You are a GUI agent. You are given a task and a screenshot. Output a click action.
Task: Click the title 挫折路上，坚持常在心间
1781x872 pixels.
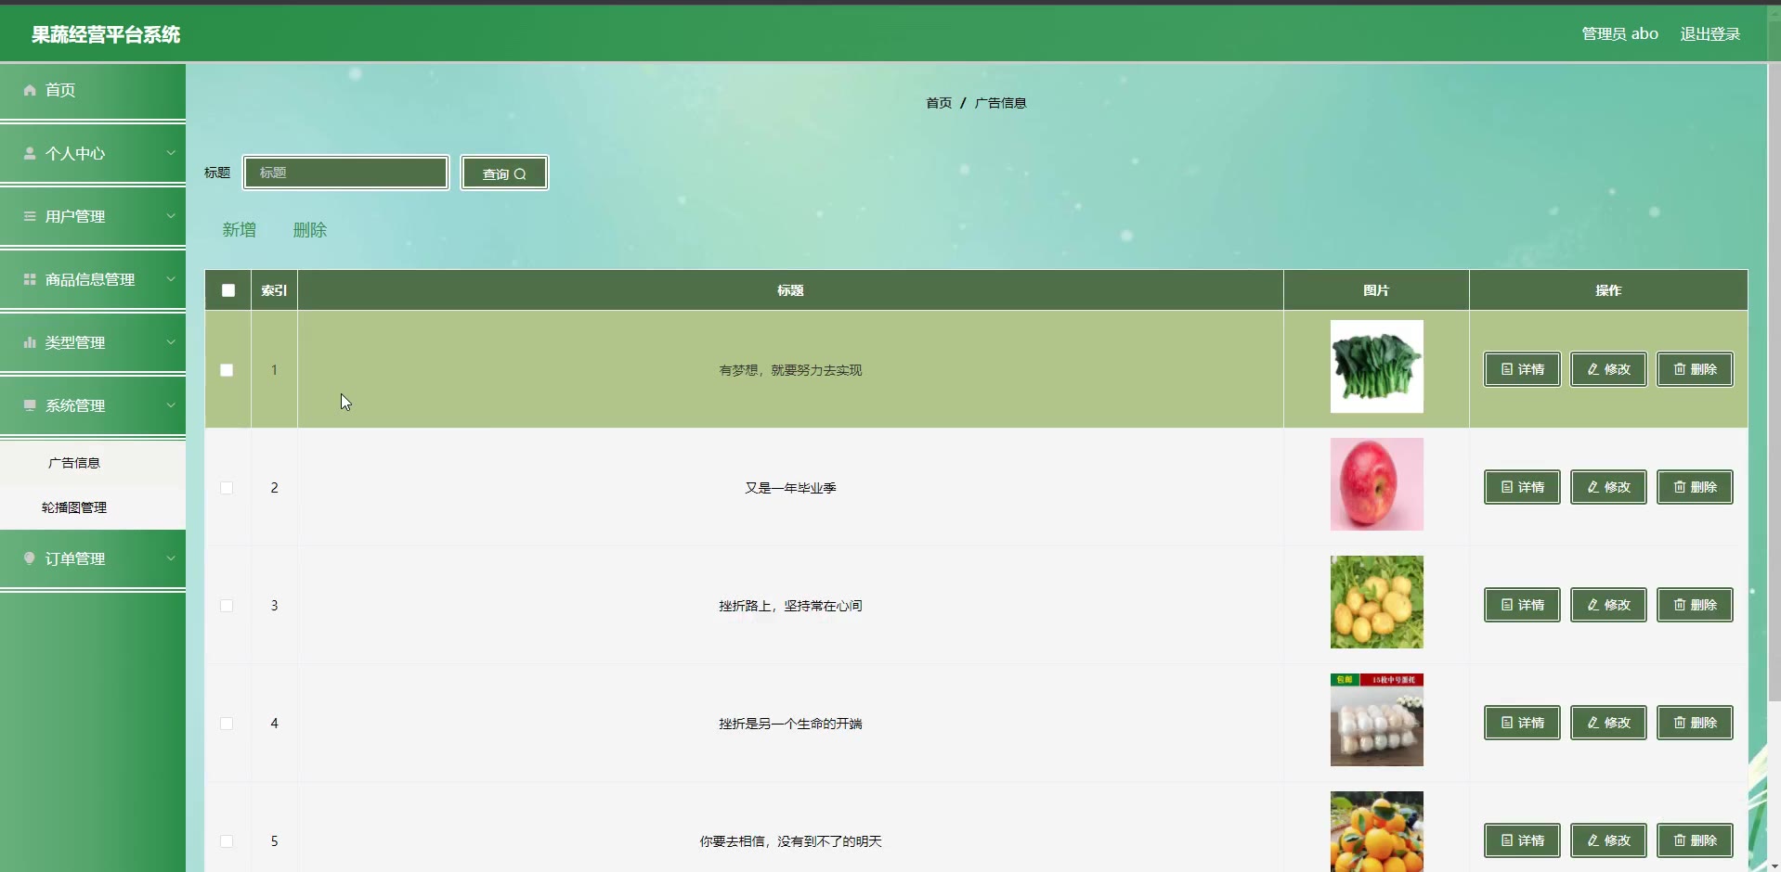(790, 606)
